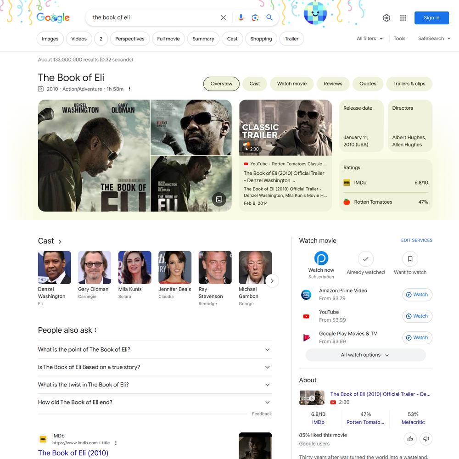This screenshot has height=459, width=459.
Task: Submit search with magnifier icon
Action: click(x=269, y=17)
